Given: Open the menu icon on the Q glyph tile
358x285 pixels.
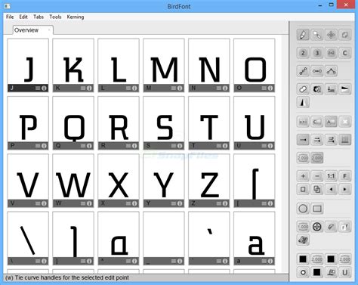Looking at the screenshot, I should coord(83,146).
